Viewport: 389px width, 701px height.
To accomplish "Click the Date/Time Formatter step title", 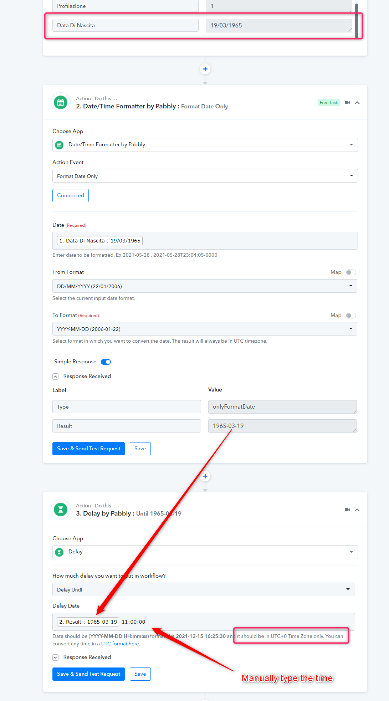I will [x=152, y=106].
